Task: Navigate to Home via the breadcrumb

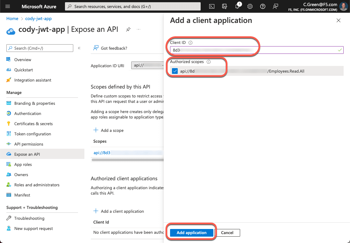Action: (12, 18)
